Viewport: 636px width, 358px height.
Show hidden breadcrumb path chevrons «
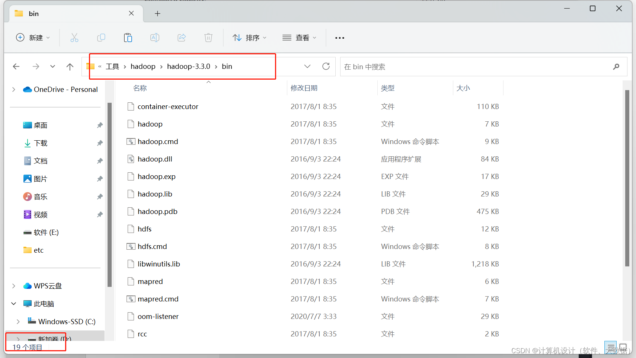coord(100,67)
